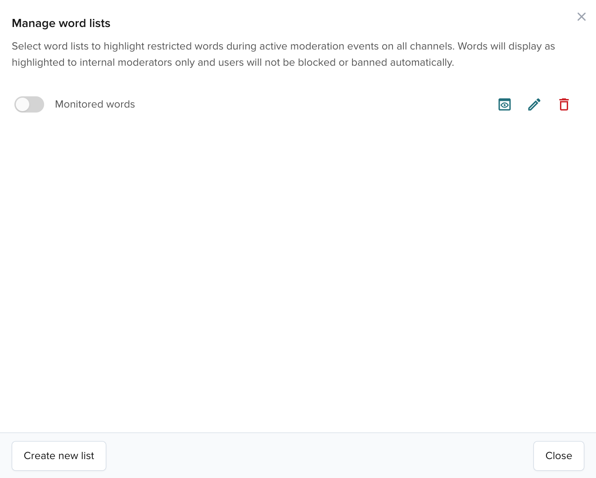This screenshot has width=596, height=478.
Task: Select the Monitored words label
Action: click(95, 104)
